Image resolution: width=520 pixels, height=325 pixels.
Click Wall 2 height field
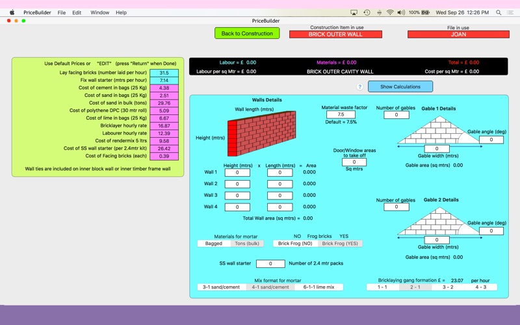click(237, 184)
